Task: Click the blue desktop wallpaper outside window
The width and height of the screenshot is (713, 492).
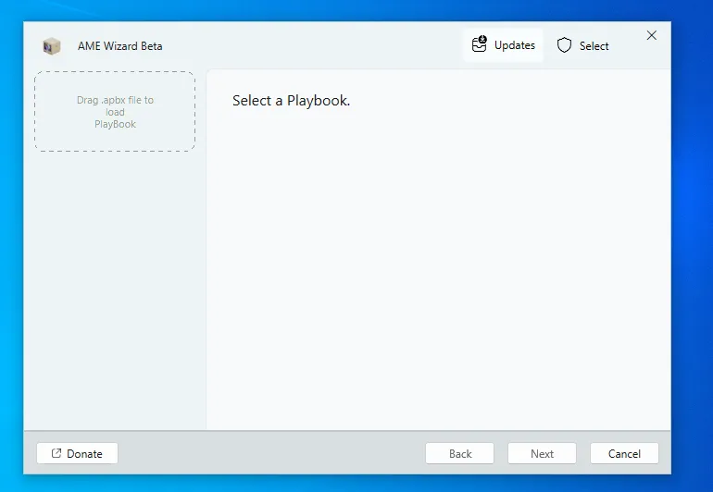Action: tap(692, 277)
